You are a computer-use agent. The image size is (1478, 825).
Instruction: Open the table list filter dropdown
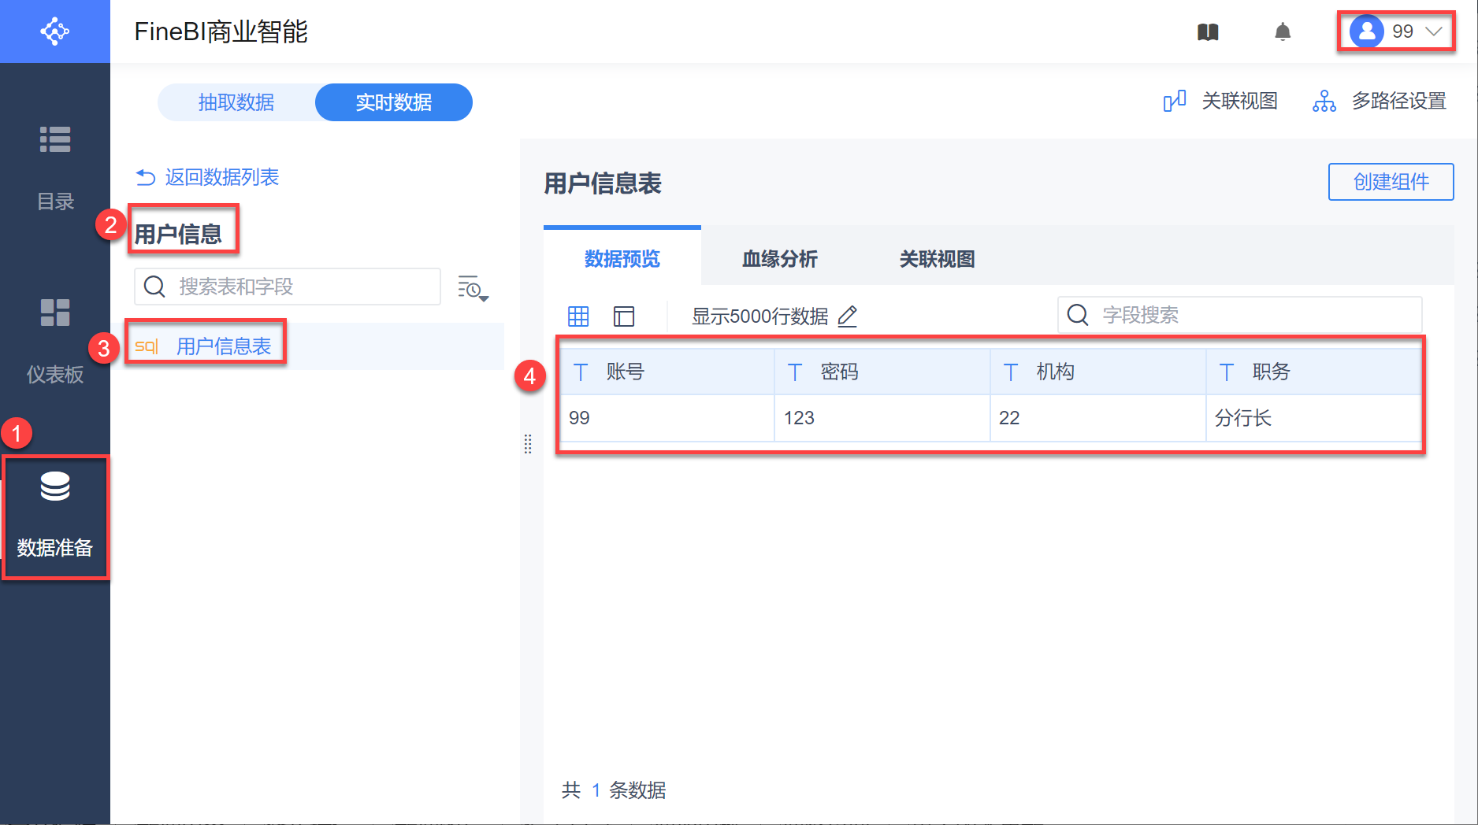(x=473, y=289)
